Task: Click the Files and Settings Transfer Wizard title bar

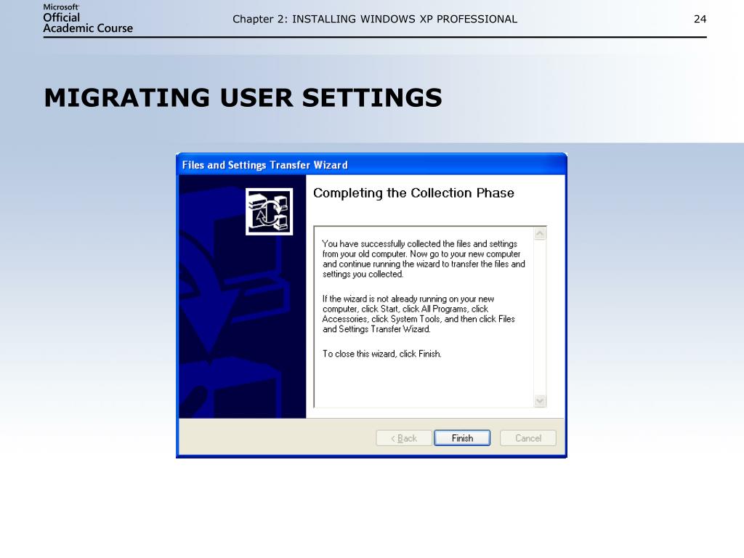Action: point(371,165)
